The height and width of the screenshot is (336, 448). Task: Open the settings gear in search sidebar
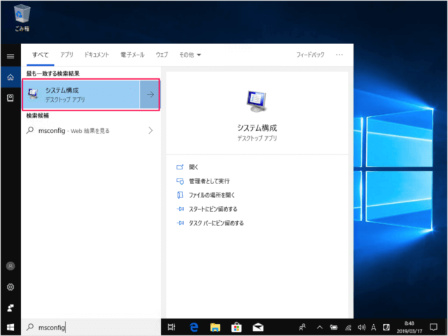[x=10, y=287]
